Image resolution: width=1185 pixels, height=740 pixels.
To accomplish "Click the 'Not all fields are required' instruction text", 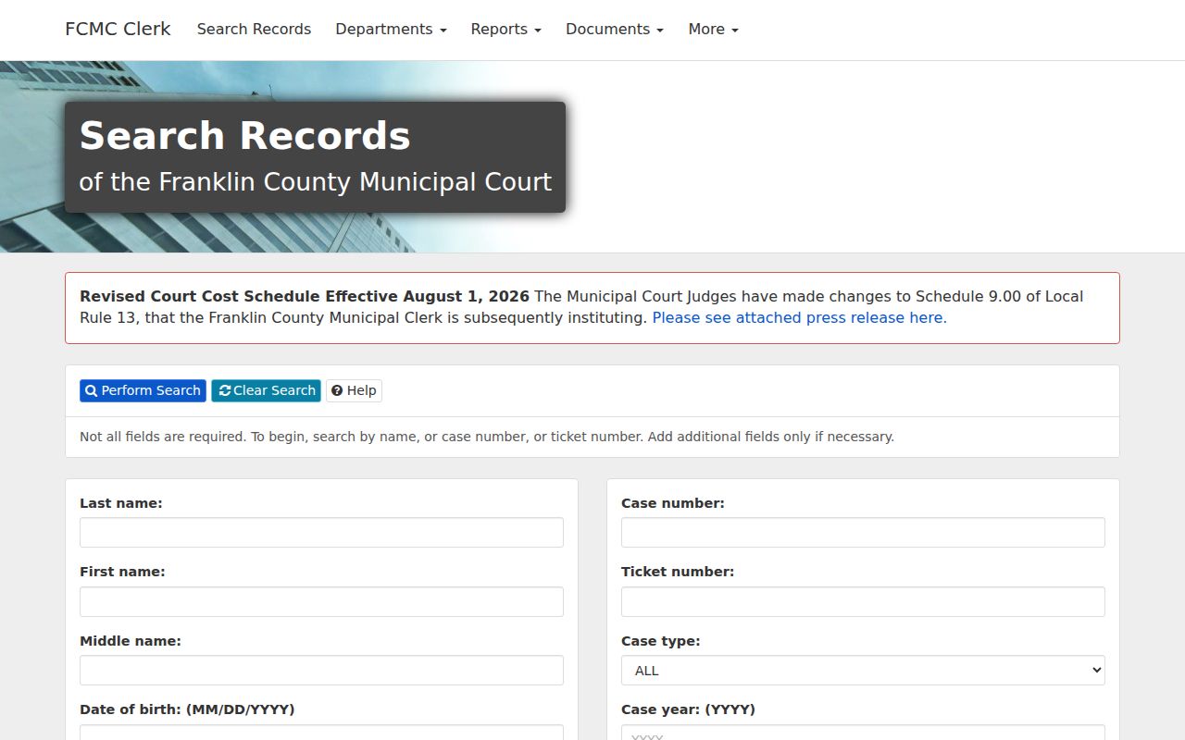I will click(x=487, y=437).
